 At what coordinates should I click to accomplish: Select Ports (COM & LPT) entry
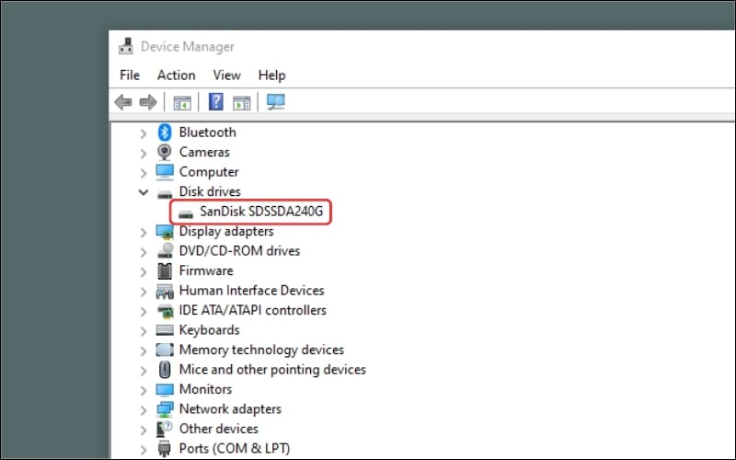pyautogui.click(x=234, y=449)
